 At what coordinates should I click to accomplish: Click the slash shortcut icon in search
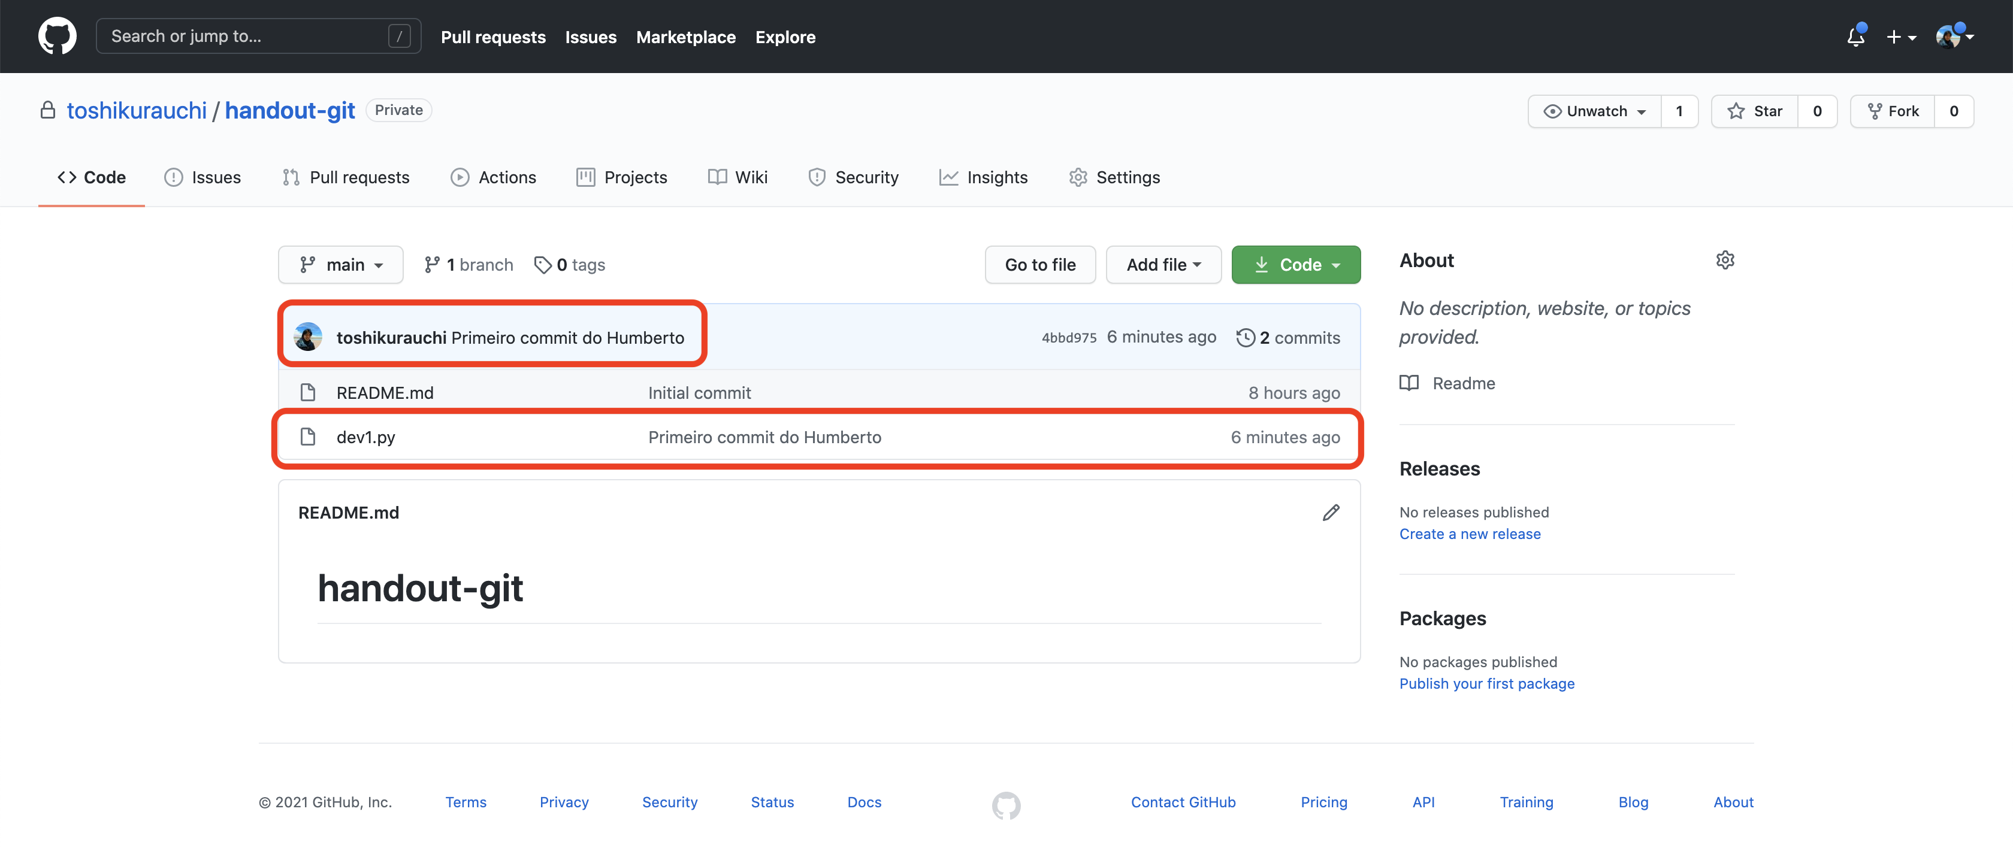click(x=400, y=36)
